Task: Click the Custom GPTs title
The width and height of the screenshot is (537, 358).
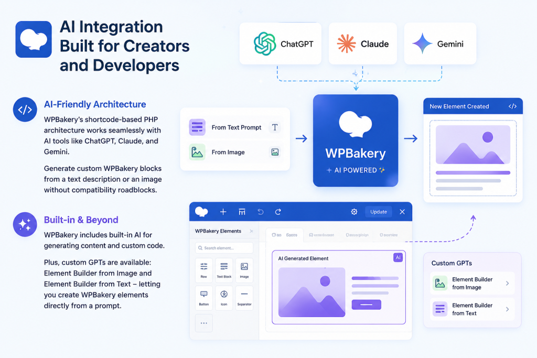Action: 452,263
